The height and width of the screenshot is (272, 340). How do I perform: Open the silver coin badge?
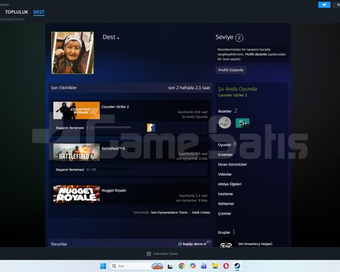pyautogui.click(x=225, y=123)
